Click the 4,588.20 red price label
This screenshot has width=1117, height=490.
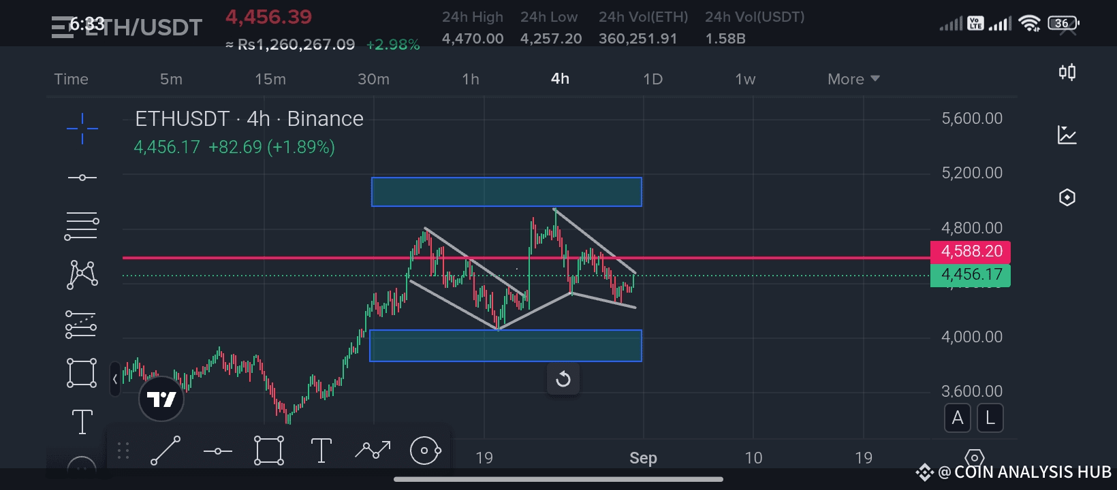pos(971,251)
